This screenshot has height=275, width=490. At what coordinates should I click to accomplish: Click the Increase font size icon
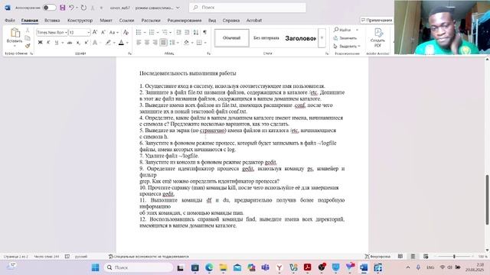tap(95, 32)
